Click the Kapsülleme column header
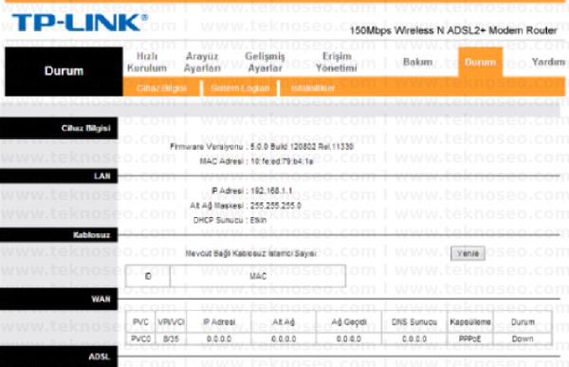Image resolution: width=569 pixels, height=367 pixels. click(470, 322)
